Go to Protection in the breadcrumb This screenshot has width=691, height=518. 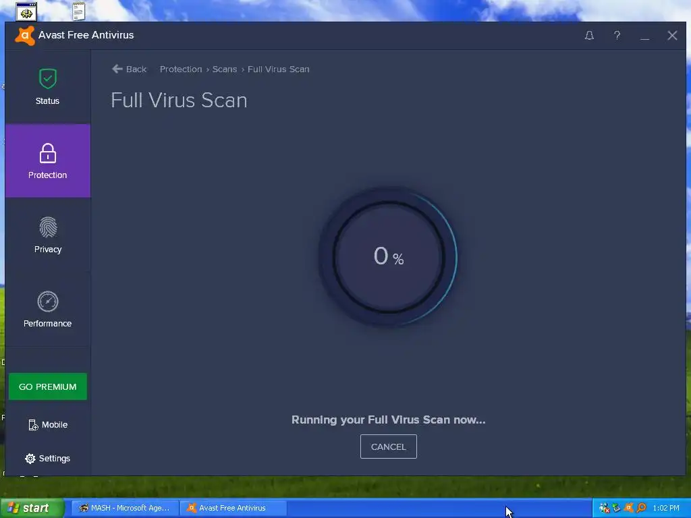tap(181, 69)
